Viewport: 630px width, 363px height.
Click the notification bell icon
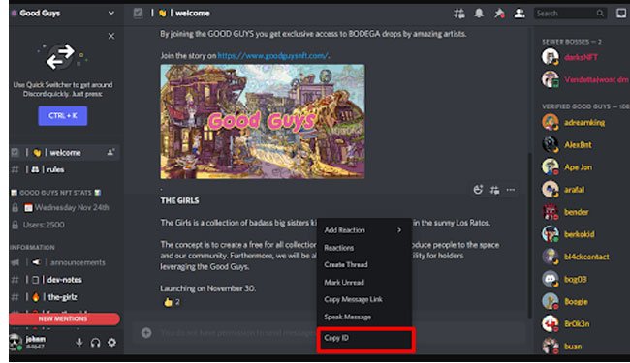(479, 14)
